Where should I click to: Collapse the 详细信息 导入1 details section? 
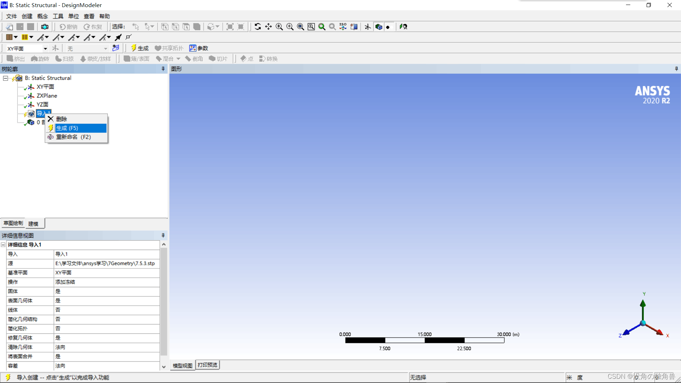tap(3, 245)
